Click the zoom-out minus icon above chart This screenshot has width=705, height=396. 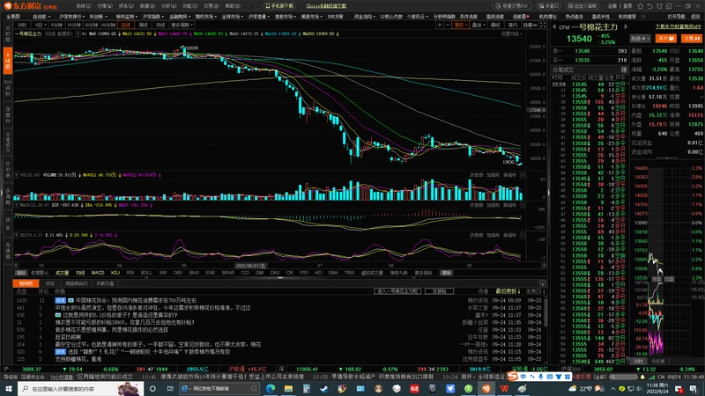pos(448,26)
